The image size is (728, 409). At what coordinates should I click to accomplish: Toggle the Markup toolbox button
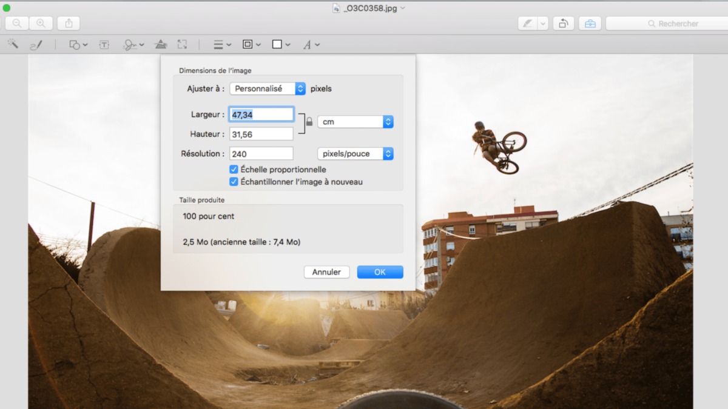tap(590, 24)
